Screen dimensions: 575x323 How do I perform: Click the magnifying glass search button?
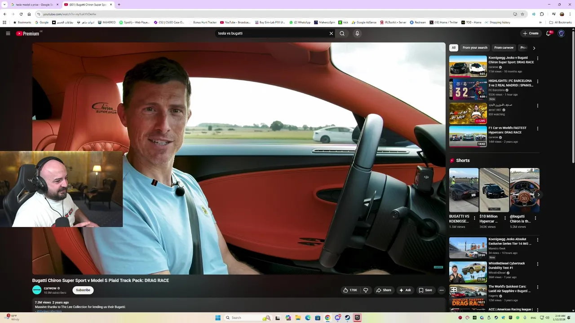point(342,33)
